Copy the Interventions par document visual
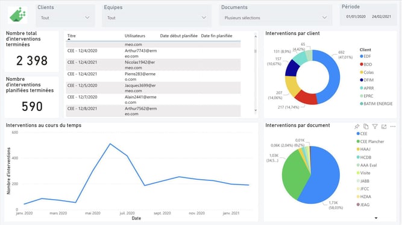The width and height of the screenshot is (402, 225). 366,127
